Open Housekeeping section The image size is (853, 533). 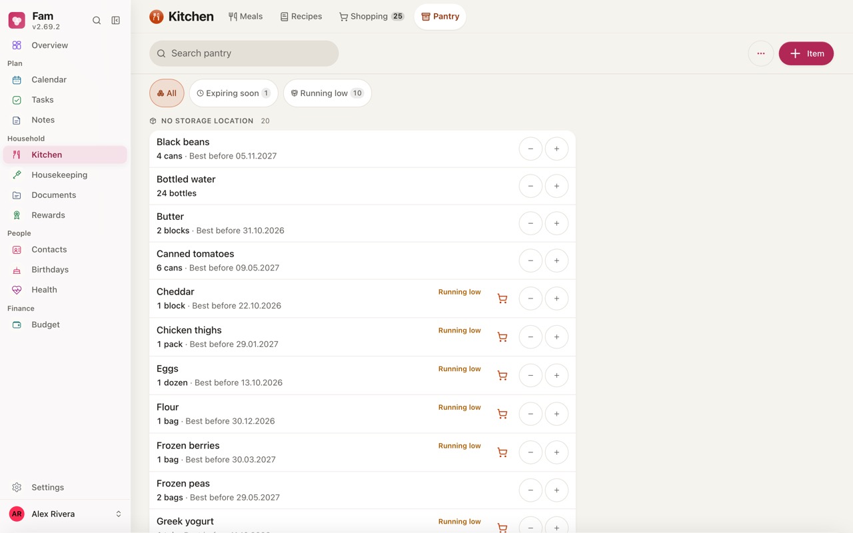pyautogui.click(x=65, y=175)
